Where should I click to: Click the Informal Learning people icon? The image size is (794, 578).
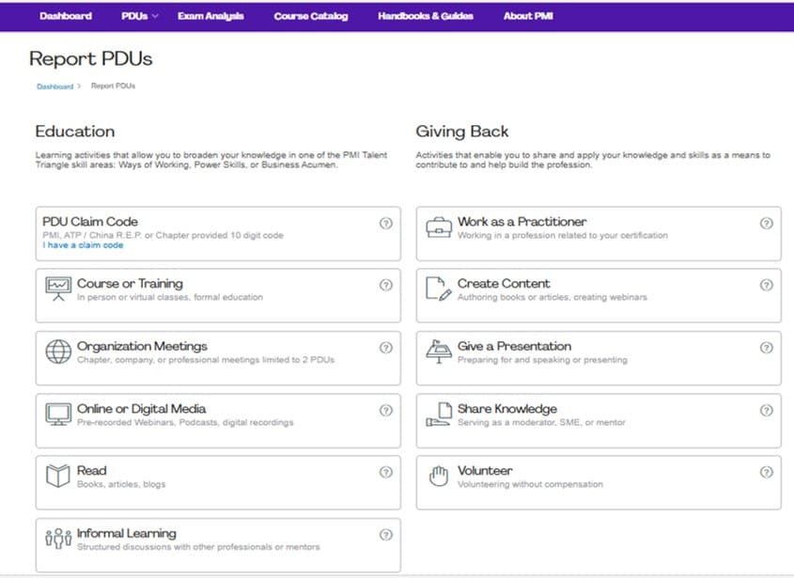[58, 539]
